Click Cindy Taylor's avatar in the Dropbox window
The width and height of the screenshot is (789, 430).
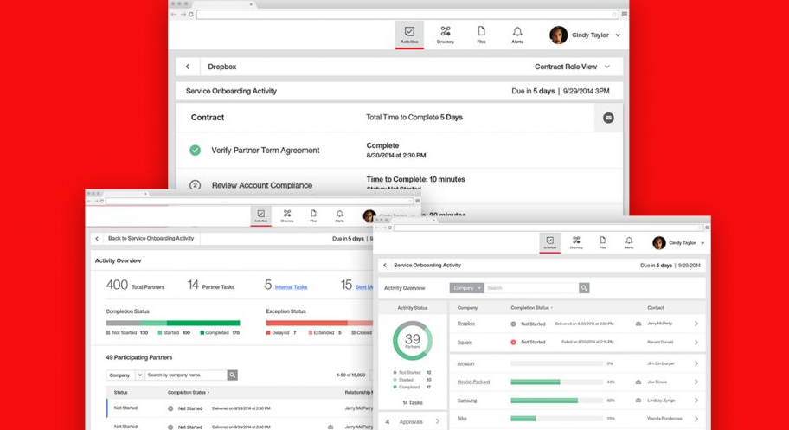pyautogui.click(x=559, y=35)
